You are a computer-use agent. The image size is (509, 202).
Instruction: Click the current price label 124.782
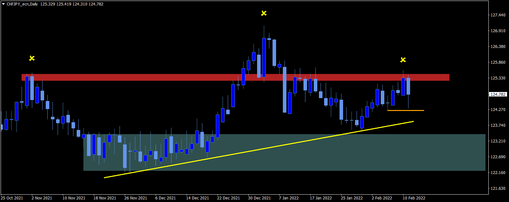click(498, 94)
